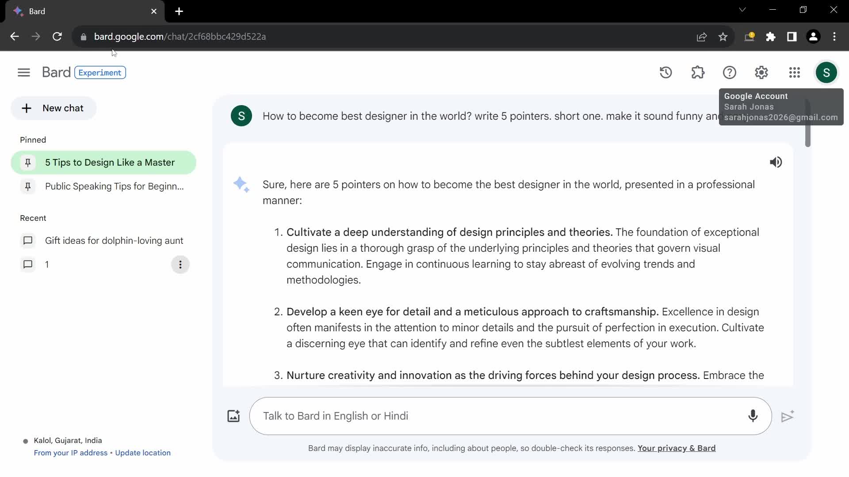
Task: Click the Bard sparkle icon beside response
Action: [x=241, y=185]
